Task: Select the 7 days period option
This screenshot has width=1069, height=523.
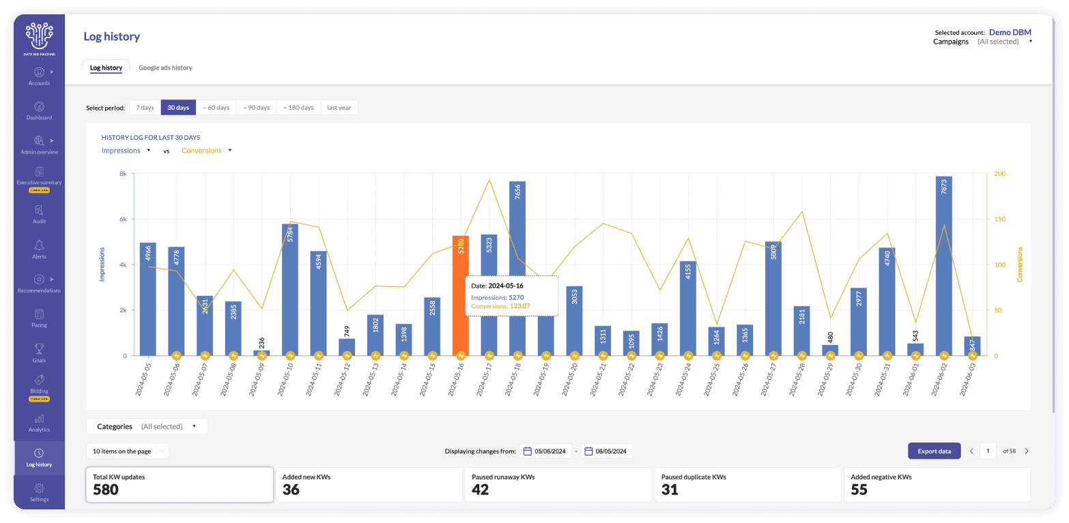Action: [145, 108]
